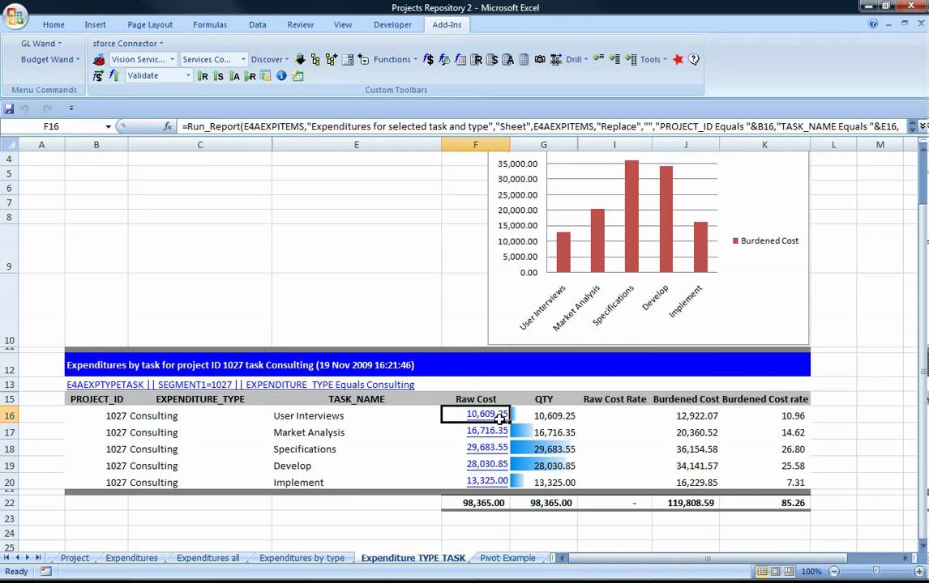
Task: Expand the Services Co... combo box
Action: (x=243, y=59)
